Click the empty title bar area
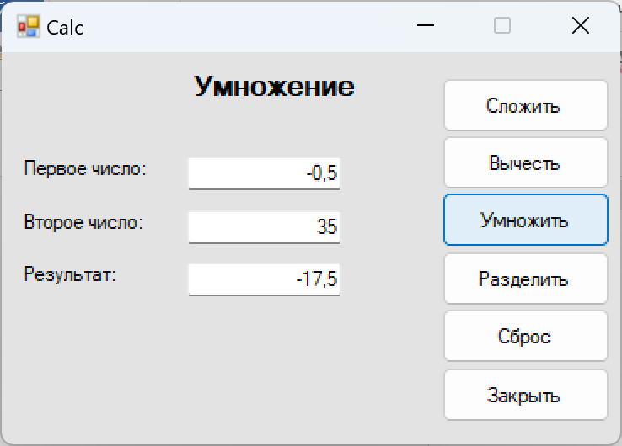This screenshot has height=446, width=622. pyautogui.click(x=246, y=26)
